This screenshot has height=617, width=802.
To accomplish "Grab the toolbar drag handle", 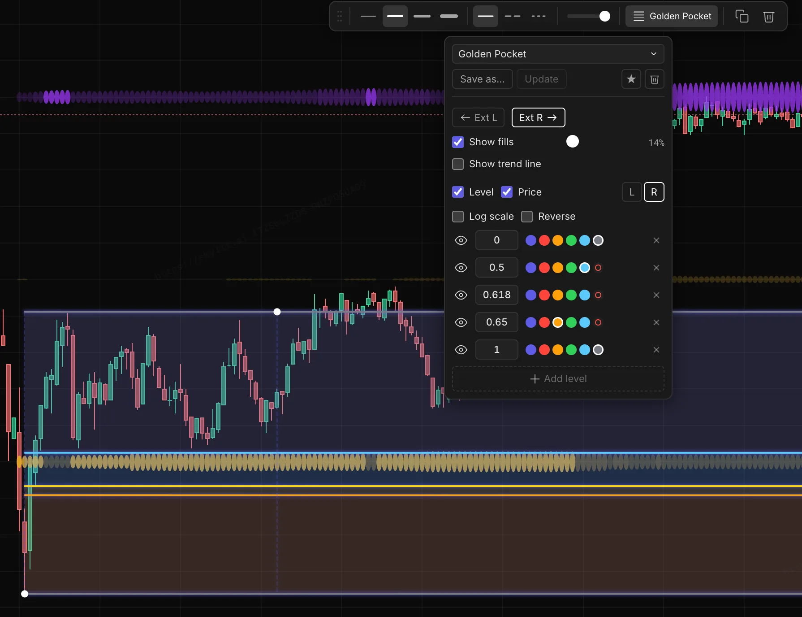I will pyautogui.click(x=340, y=17).
